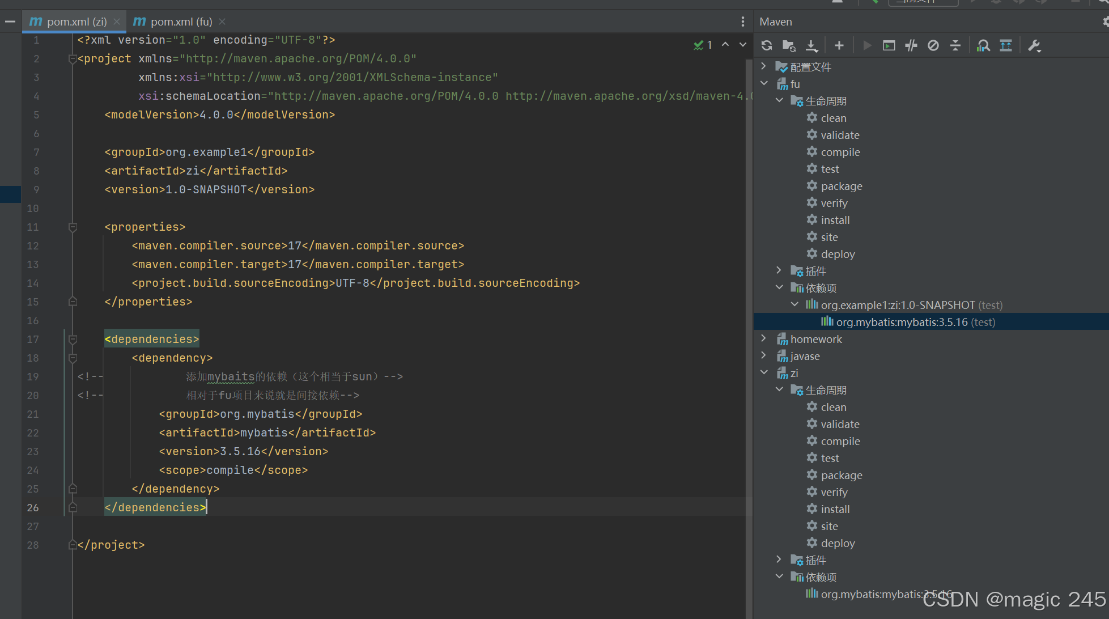This screenshot has height=619, width=1109.
Task: Toggle skip tests mode icon
Action: 933,46
